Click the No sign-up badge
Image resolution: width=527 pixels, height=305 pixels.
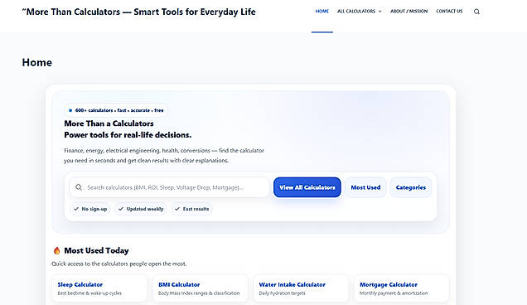tap(90, 209)
